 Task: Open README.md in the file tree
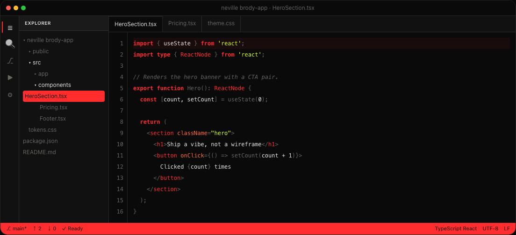tap(39, 152)
